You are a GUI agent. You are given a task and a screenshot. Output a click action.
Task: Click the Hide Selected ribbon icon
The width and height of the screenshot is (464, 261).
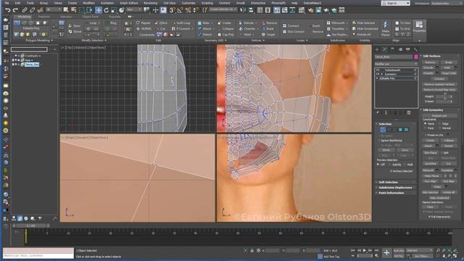click(x=364, y=22)
